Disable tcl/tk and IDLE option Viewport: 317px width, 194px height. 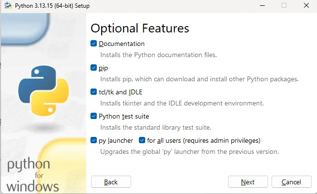(93, 92)
